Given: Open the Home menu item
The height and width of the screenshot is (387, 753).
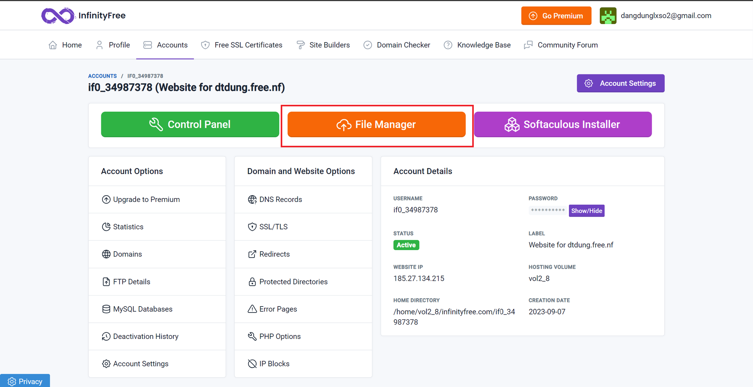Looking at the screenshot, I should (x=65, y=45).
